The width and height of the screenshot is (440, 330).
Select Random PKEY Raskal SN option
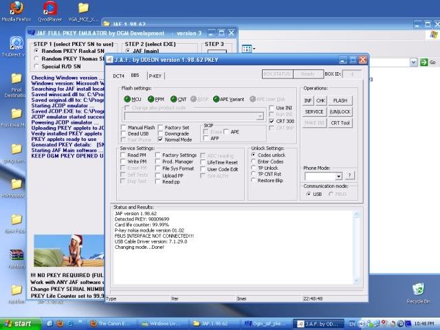(36, 51)
